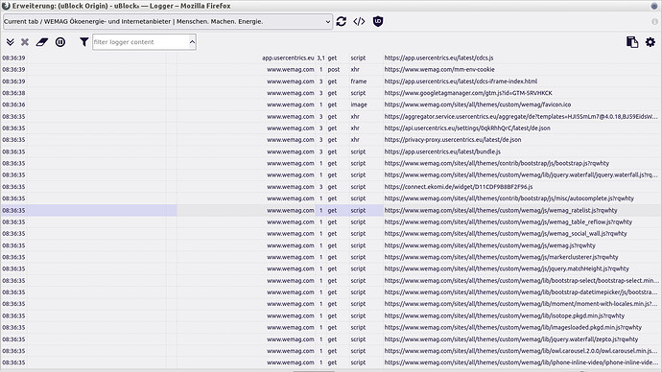Open the Current tab selector dropdown
The height and width of the screenshot is (372, 662).
coord(168,21)
